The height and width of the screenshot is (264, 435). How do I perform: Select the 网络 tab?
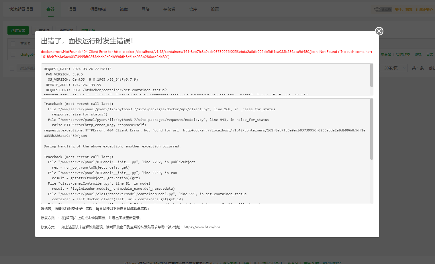(146, 9)
